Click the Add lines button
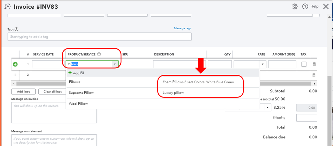 coord(23,91)
